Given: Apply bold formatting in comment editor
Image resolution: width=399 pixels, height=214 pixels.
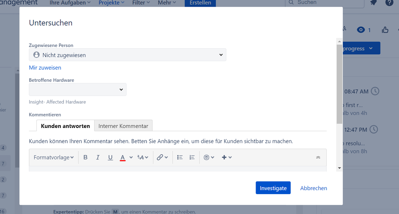Looking at the screenshot, I should pos(85,157).
